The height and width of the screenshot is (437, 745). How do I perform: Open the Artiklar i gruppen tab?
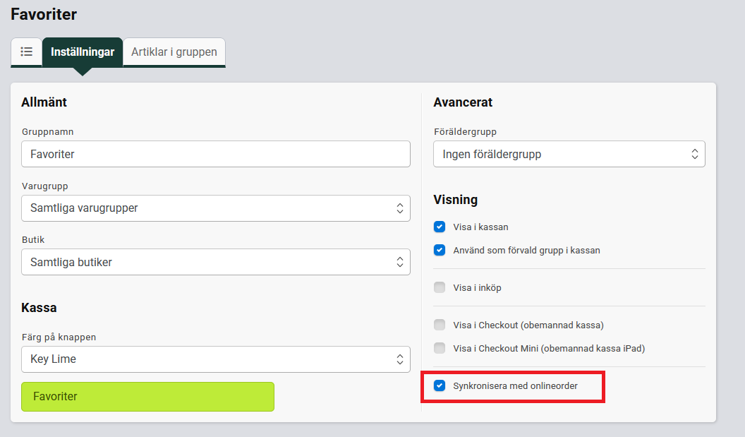coord(174,52)
